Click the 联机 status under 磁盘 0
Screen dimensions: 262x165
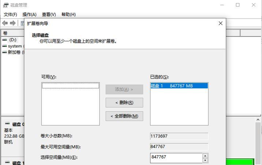point(8,142)
